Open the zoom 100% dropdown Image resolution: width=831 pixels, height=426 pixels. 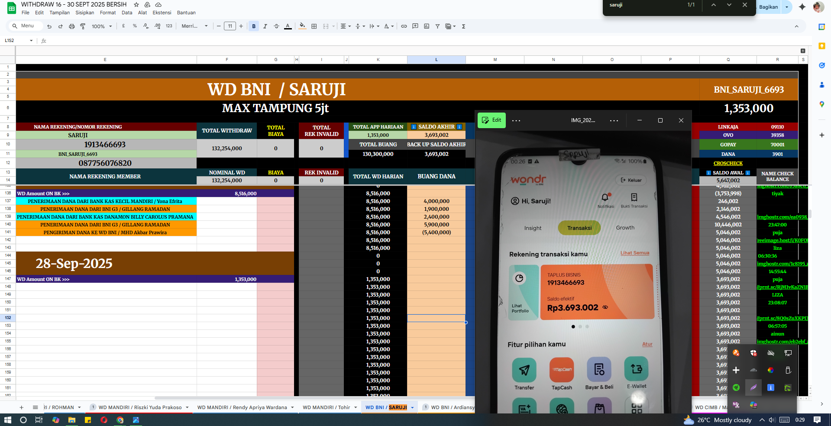click(x=102, y=26)
